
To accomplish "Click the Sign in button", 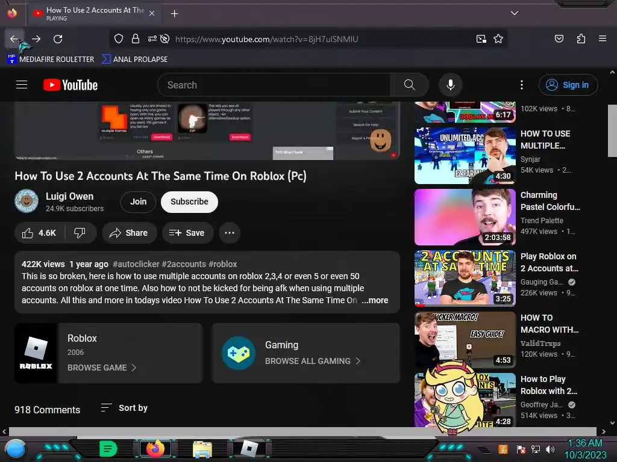I will click(x=568, y=85).
